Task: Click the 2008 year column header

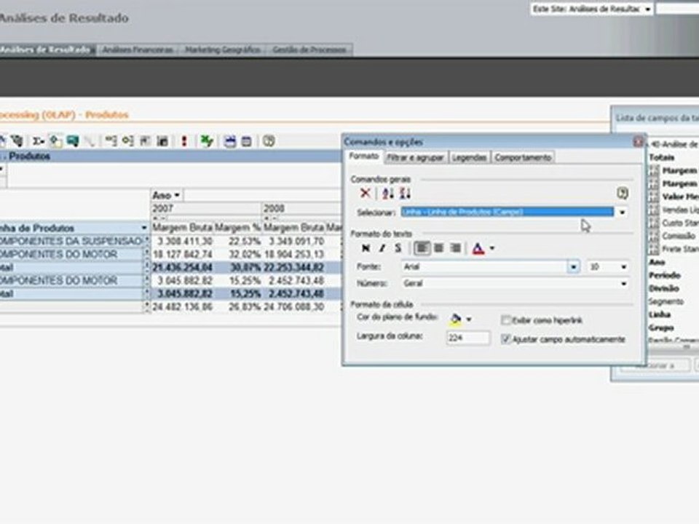Action: click(x=301, y=209)
